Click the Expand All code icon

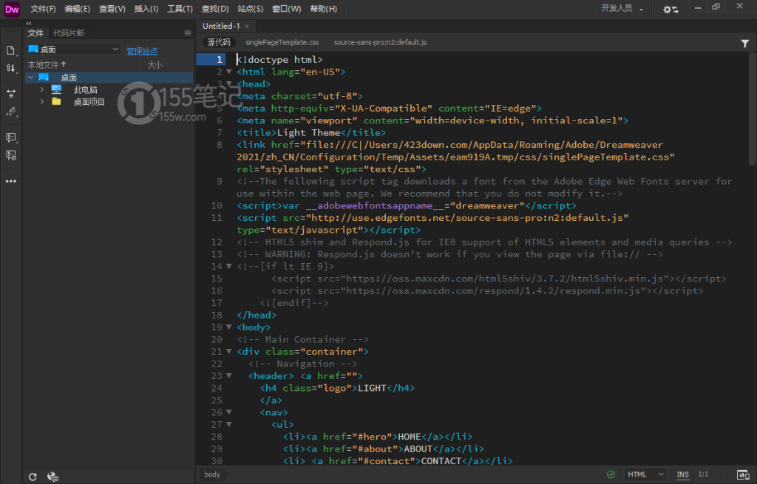point(11,94)
